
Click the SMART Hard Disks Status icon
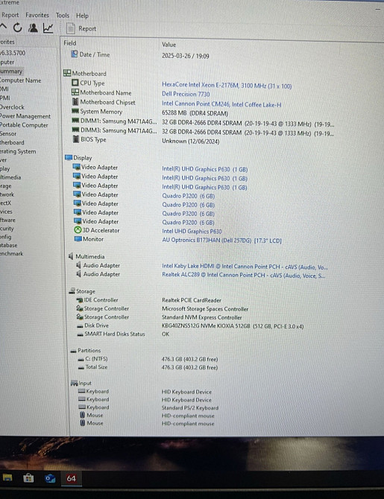click(x=81, y=334)
